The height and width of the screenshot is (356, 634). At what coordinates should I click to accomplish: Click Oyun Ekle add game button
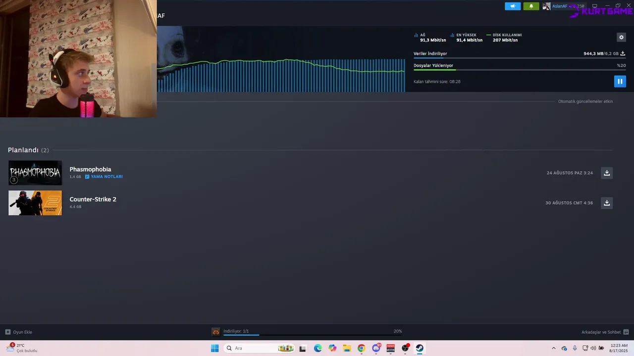(18, 332)
